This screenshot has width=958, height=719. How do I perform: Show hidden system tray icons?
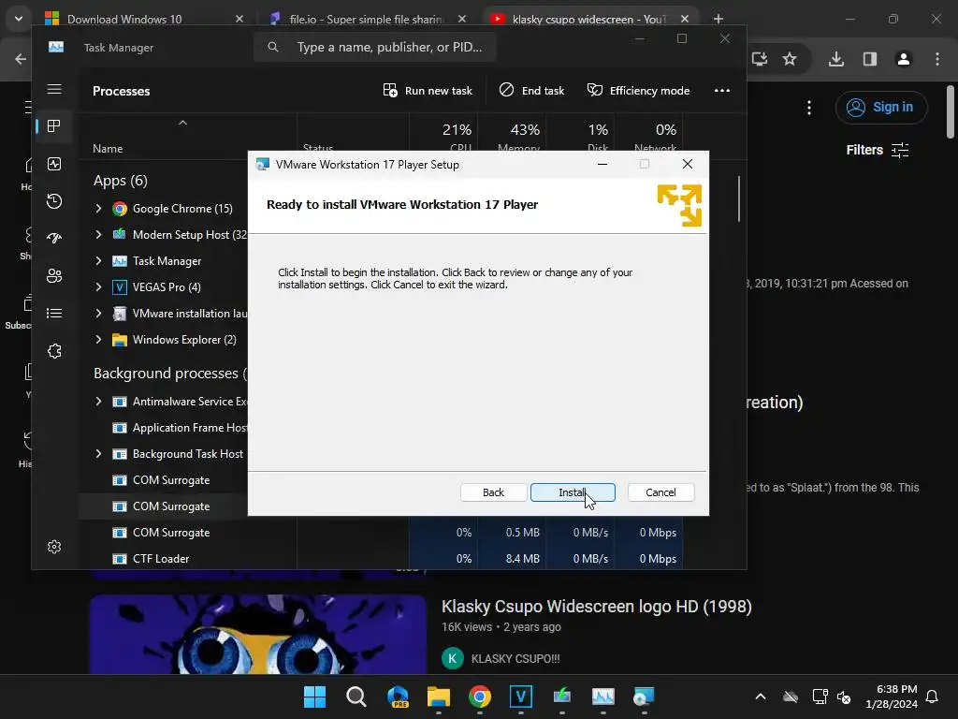[x=761, y=697]
